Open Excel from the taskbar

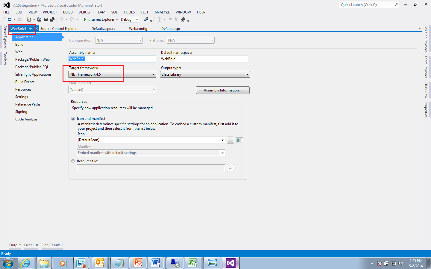pyautogui.click(x=192, y=263)
